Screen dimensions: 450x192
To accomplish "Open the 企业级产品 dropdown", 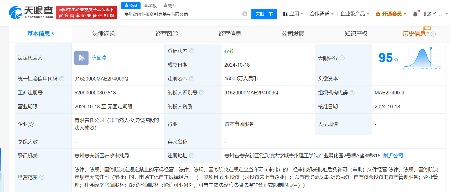I will 354,14.
